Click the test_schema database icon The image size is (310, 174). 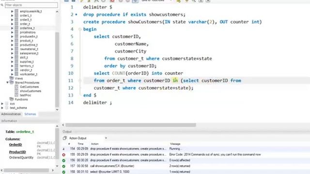(7, 108)
